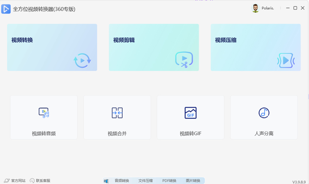This screenshot has width=309, height=184.
Task: Open the 视频剪辑 editing card
Action: point(154,47)
